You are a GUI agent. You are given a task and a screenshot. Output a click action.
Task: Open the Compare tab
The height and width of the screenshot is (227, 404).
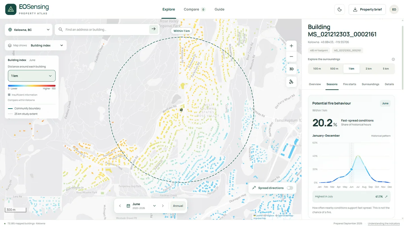pos(195,9)
